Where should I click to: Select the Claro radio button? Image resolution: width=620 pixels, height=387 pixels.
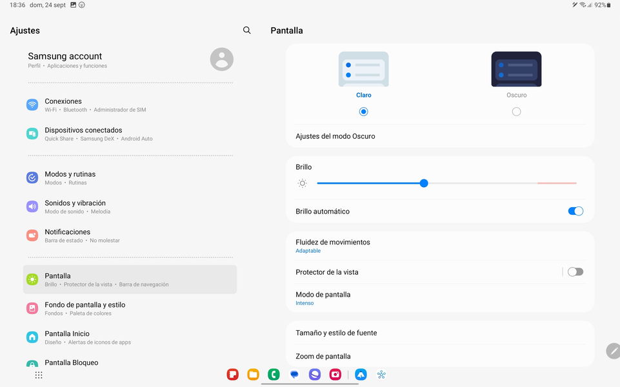pos(363,112)
